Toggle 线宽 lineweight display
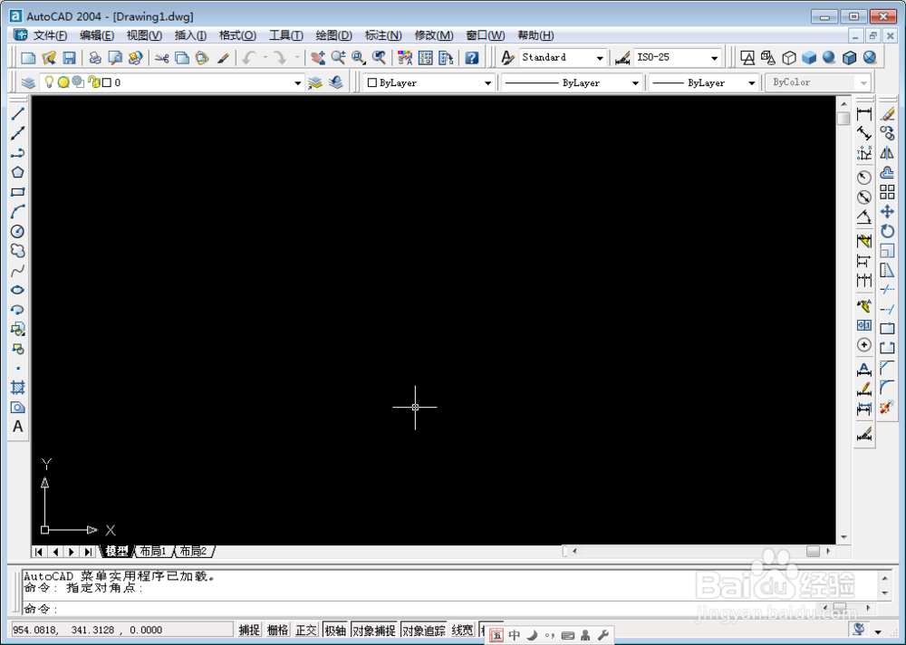906x645 pixels. [462, 630]
